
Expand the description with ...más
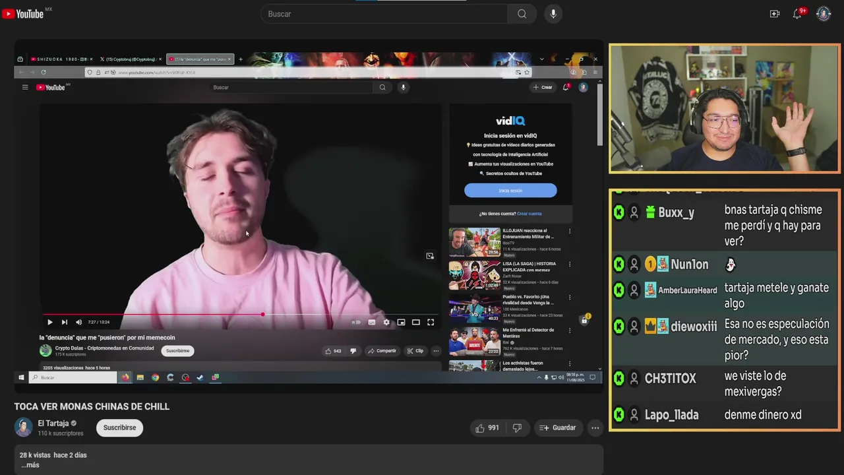point(30,465)
